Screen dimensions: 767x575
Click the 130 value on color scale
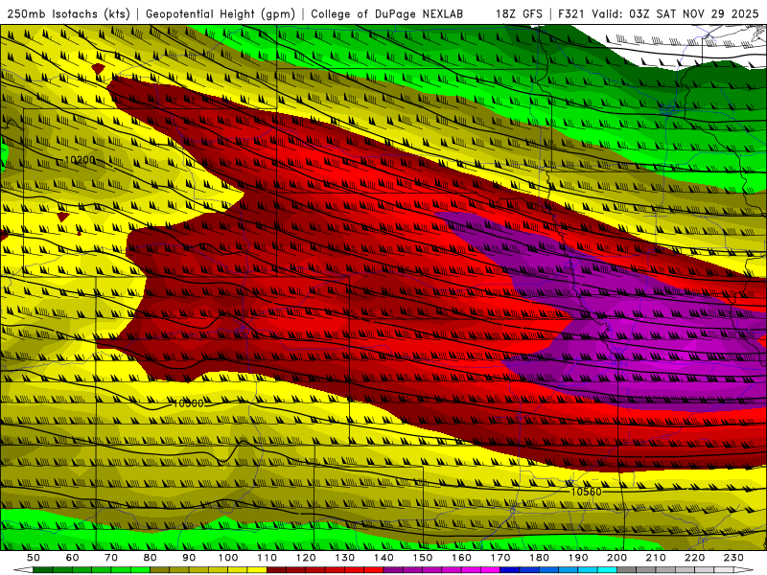[x=345, y=558]
